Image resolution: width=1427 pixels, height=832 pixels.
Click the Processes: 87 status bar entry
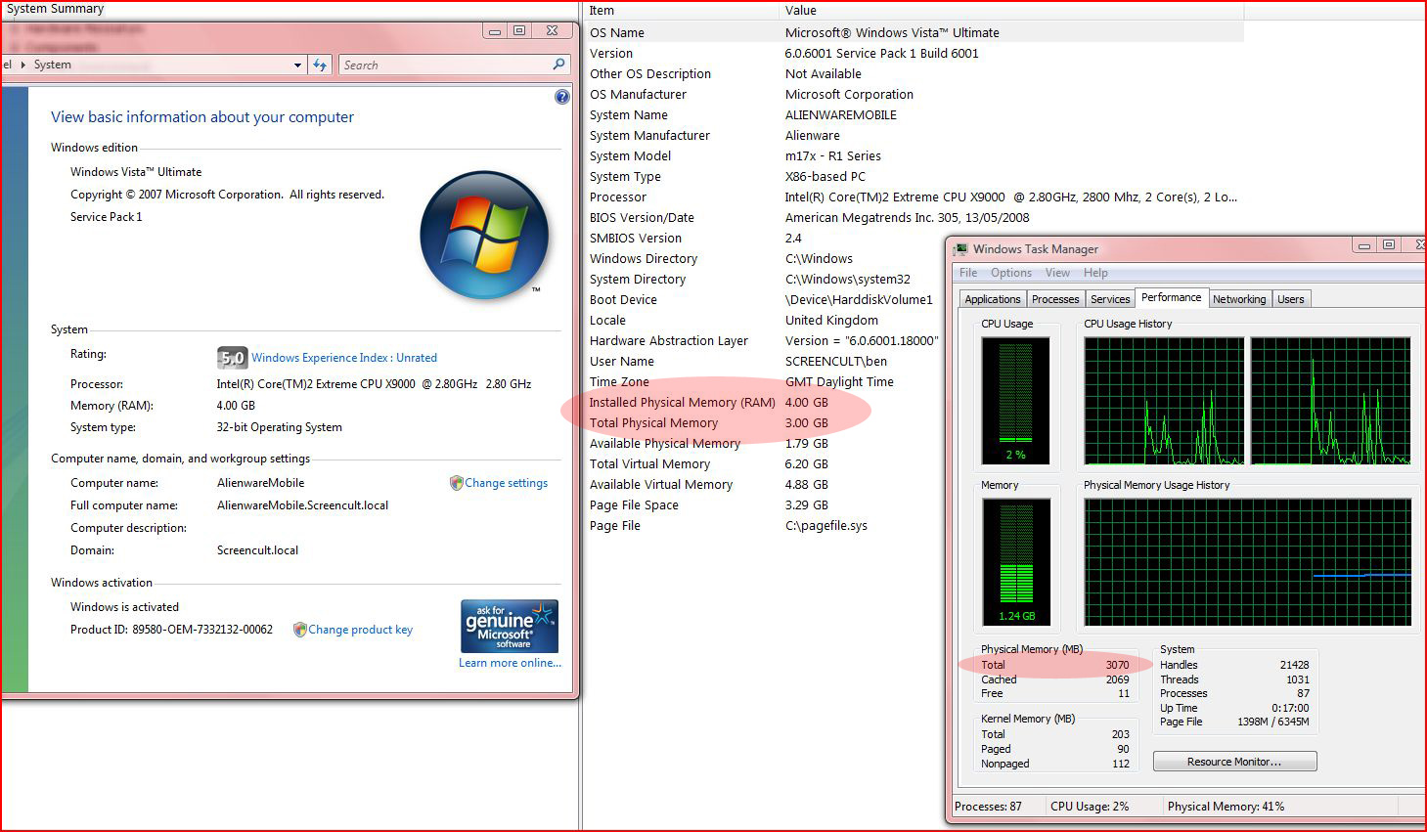(988, 807)
